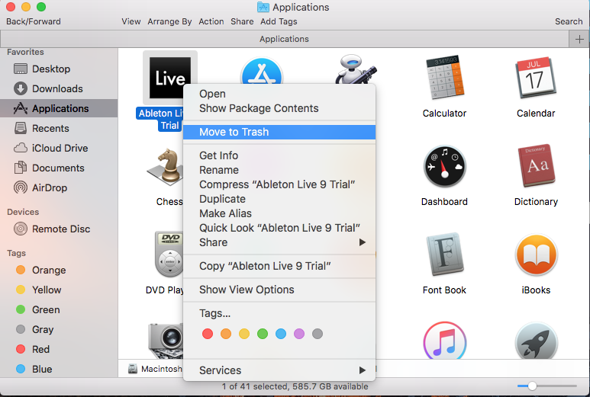The height and width of the screenshot is (397, 590).
Task: Click the Font Book icon
Action: click(444, 256)
